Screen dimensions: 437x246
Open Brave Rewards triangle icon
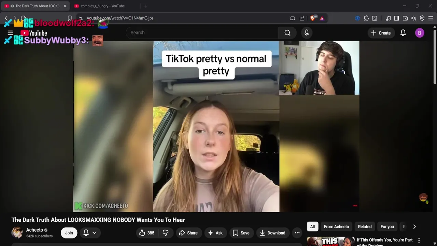[x=322, y=18]
